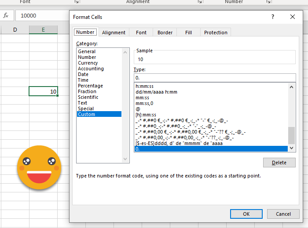The image size is (308, 228).
Task: Close the Format Cells dialog
Action: [293, 17]
